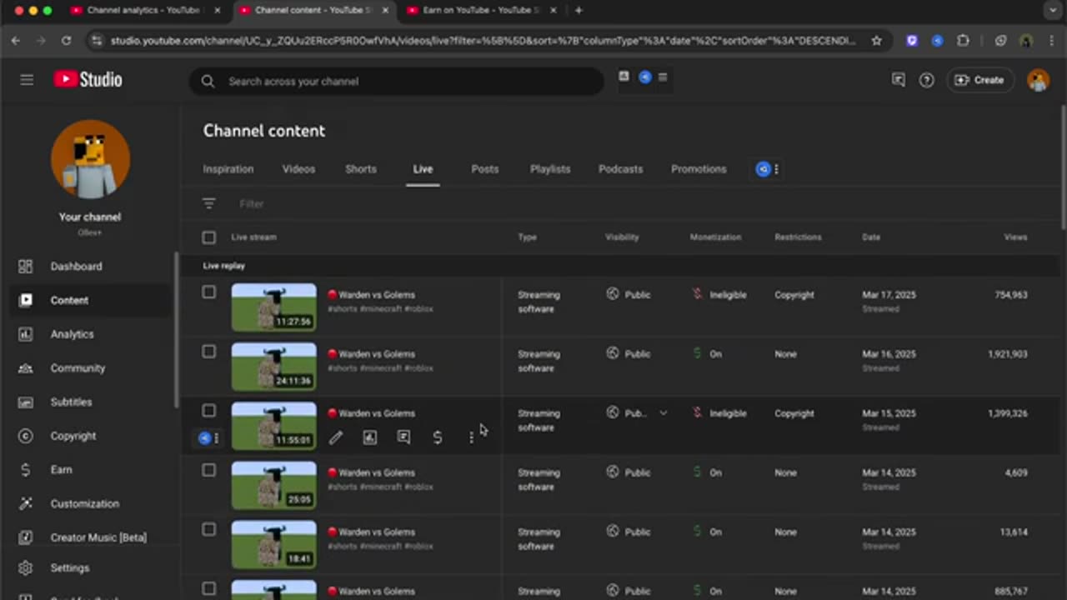Switch to the Videos tab
Image resolution: width=1067 pixels, height=600 pixels.
click(298, 169)
